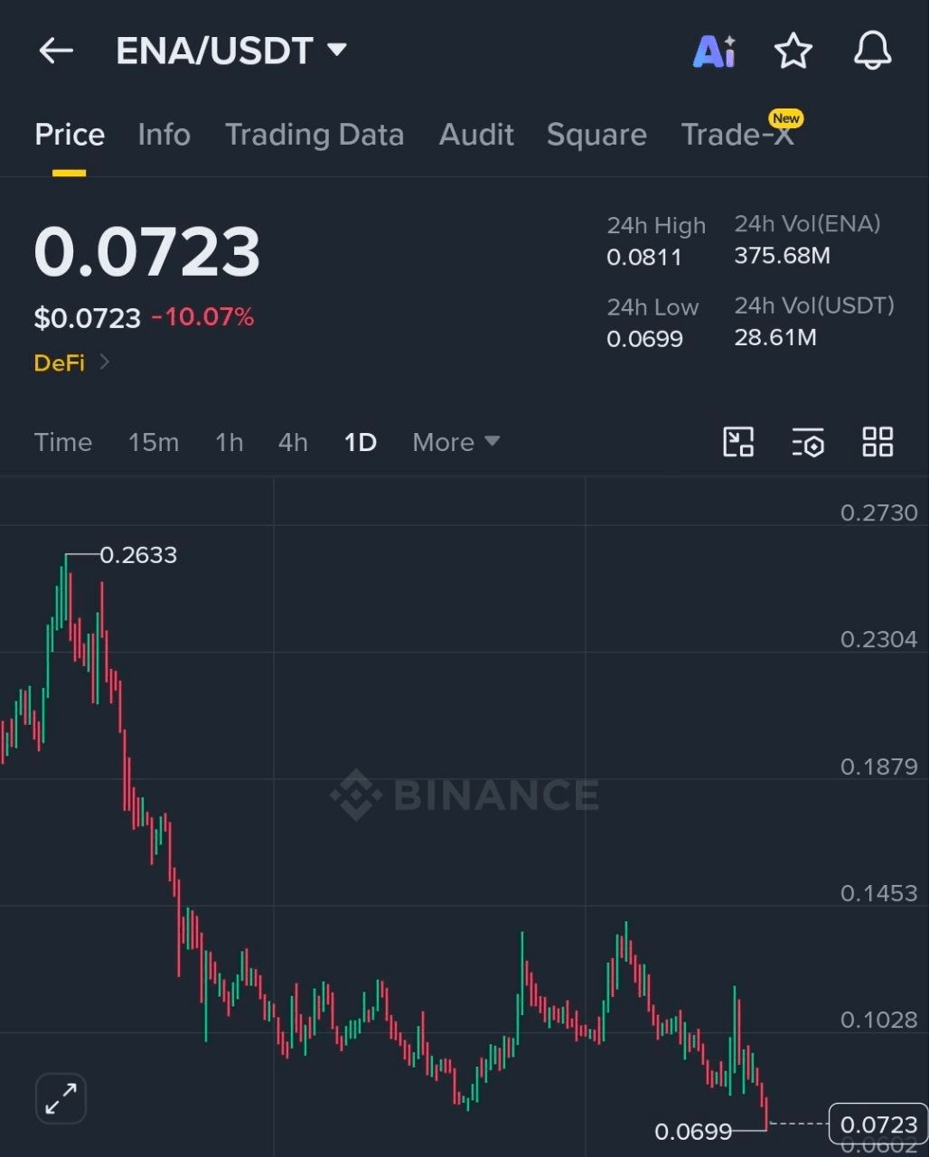Select the 1h interval

coord(230,442)
